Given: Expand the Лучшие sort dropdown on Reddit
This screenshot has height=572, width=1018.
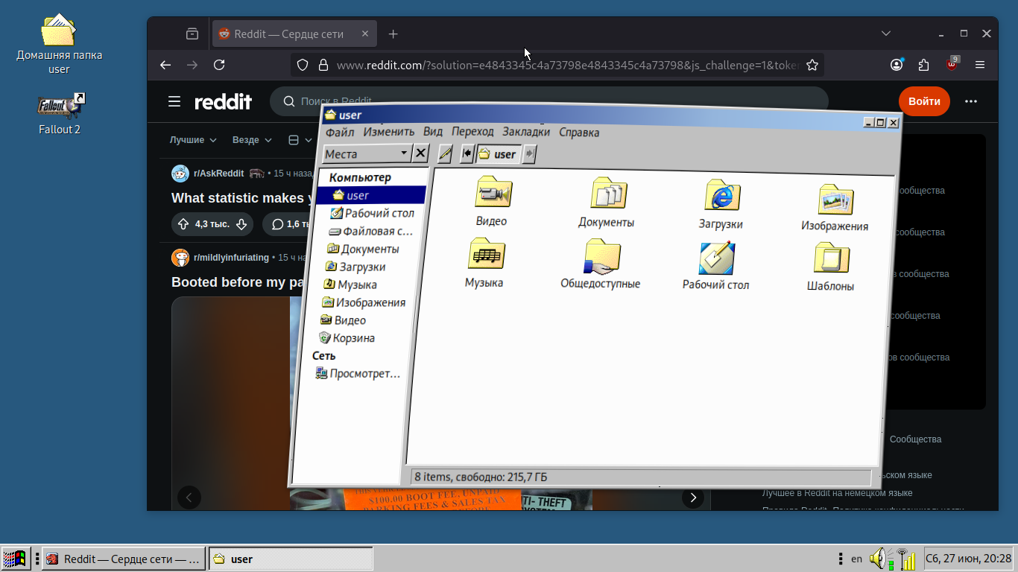Looking at the screenshot, I should (x=193, y=140).
